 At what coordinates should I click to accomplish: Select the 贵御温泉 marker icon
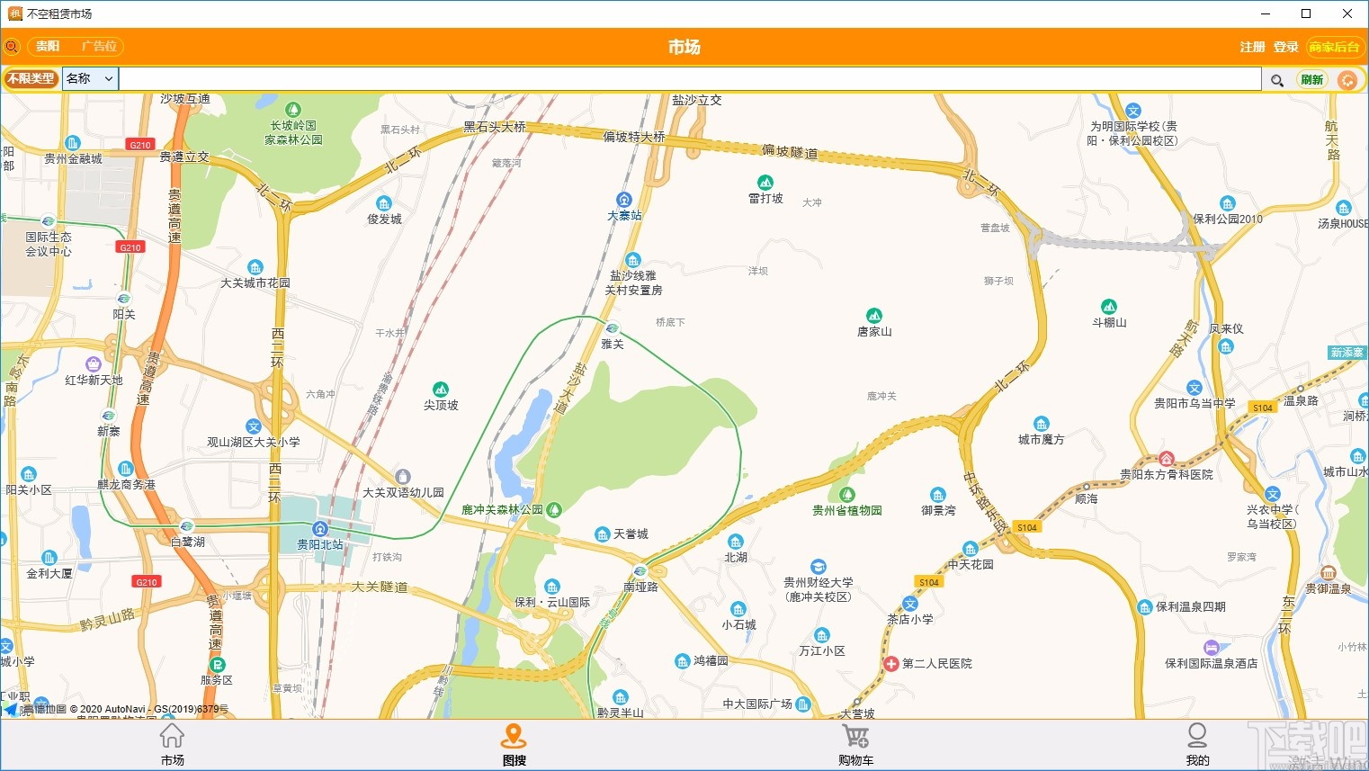tap(1329, 573)
